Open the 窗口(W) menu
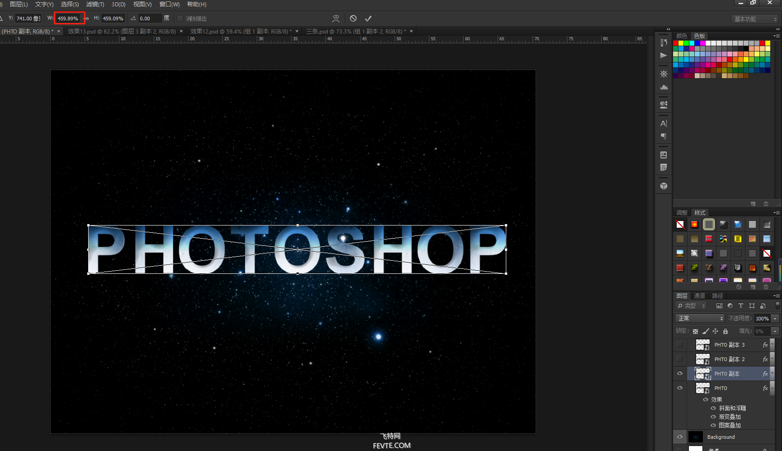782x451 pixels. [x=170, y=4]
